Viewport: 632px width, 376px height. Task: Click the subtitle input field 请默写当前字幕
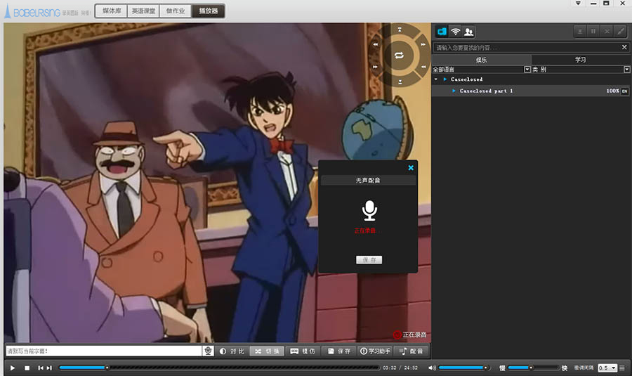[104, 351]
